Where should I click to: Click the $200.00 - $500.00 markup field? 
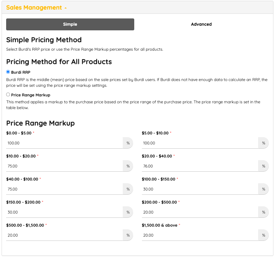[x=200, y=212]
